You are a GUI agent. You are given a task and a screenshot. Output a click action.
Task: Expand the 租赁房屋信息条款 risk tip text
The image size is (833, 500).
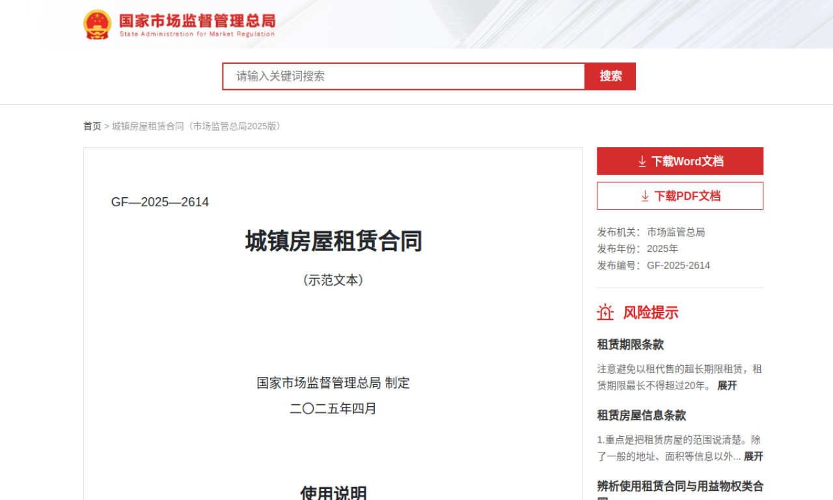point(753,456)
